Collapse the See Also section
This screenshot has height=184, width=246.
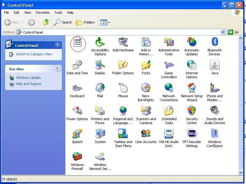click(x=57, y=69)
